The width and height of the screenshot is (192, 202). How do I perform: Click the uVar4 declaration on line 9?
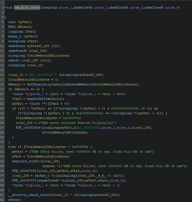(32, 41)
